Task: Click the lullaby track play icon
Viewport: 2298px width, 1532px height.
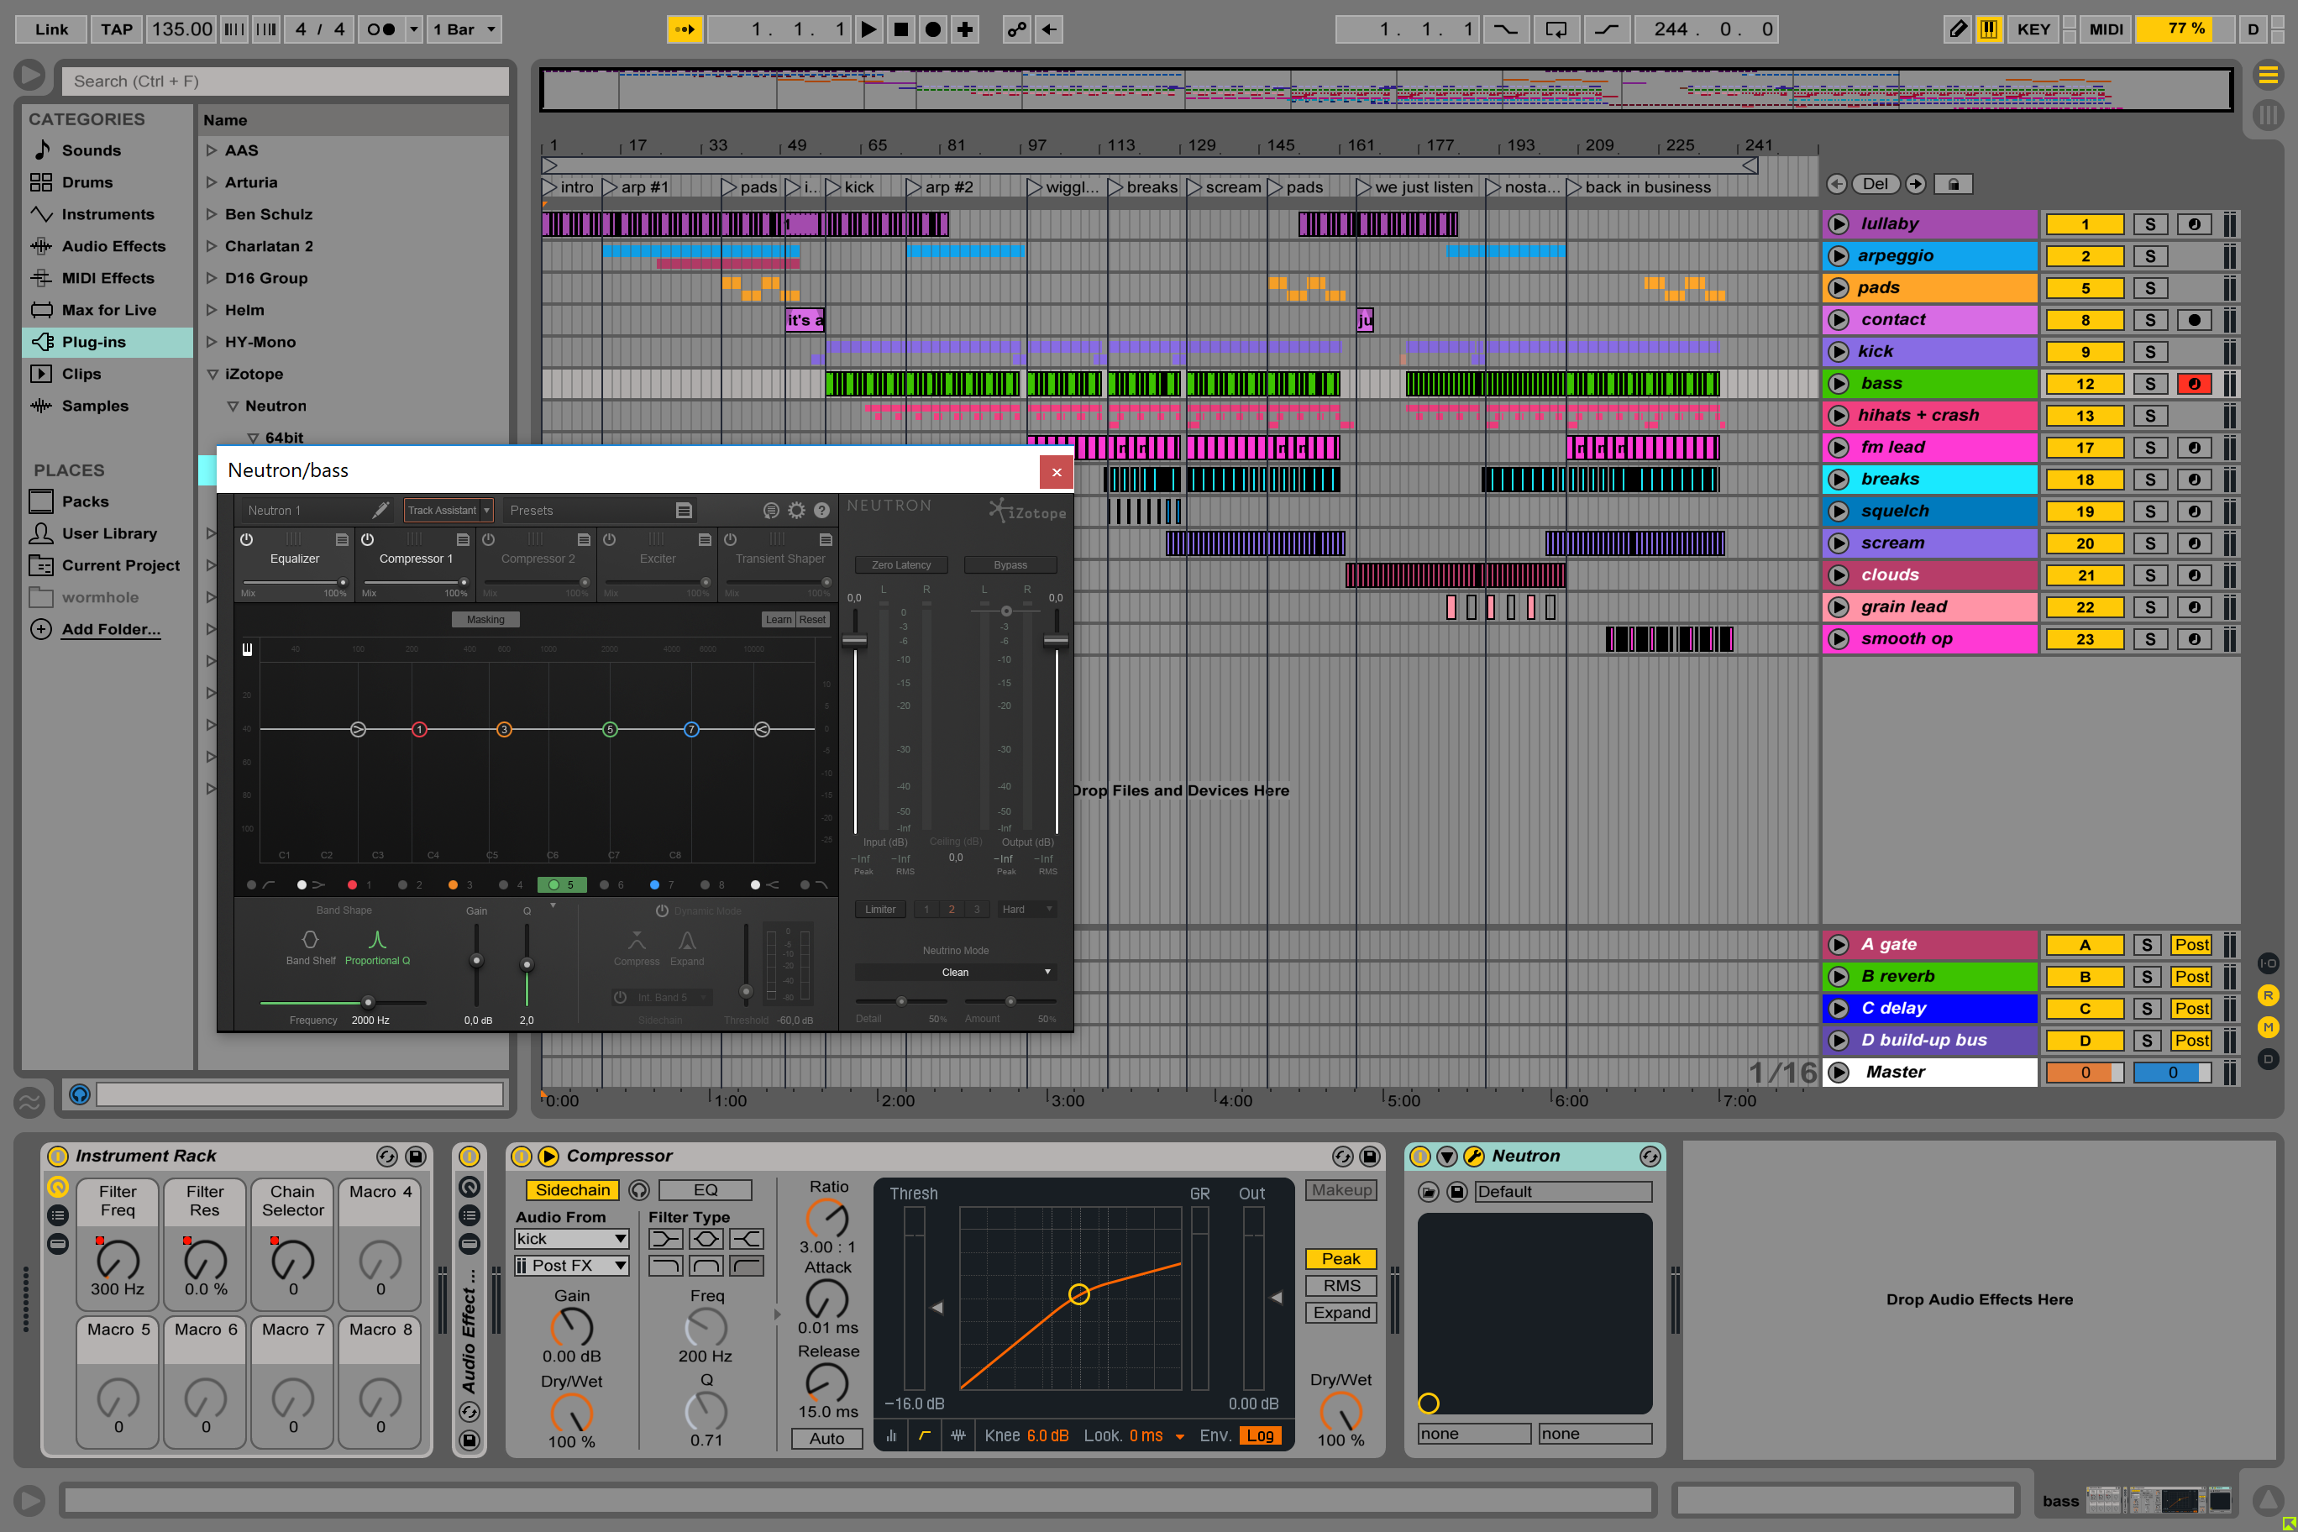Action: [1838, 223]
